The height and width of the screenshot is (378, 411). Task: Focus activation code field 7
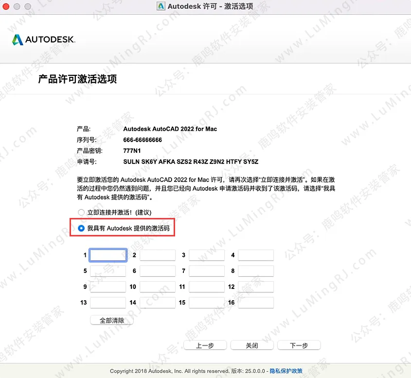pyautogui.click(x=207, y=271)
